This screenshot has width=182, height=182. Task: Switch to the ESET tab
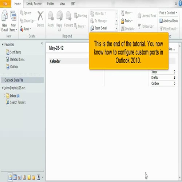click(x=73, y=4)
